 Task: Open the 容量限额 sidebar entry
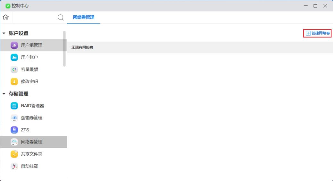tap(29, 70)
